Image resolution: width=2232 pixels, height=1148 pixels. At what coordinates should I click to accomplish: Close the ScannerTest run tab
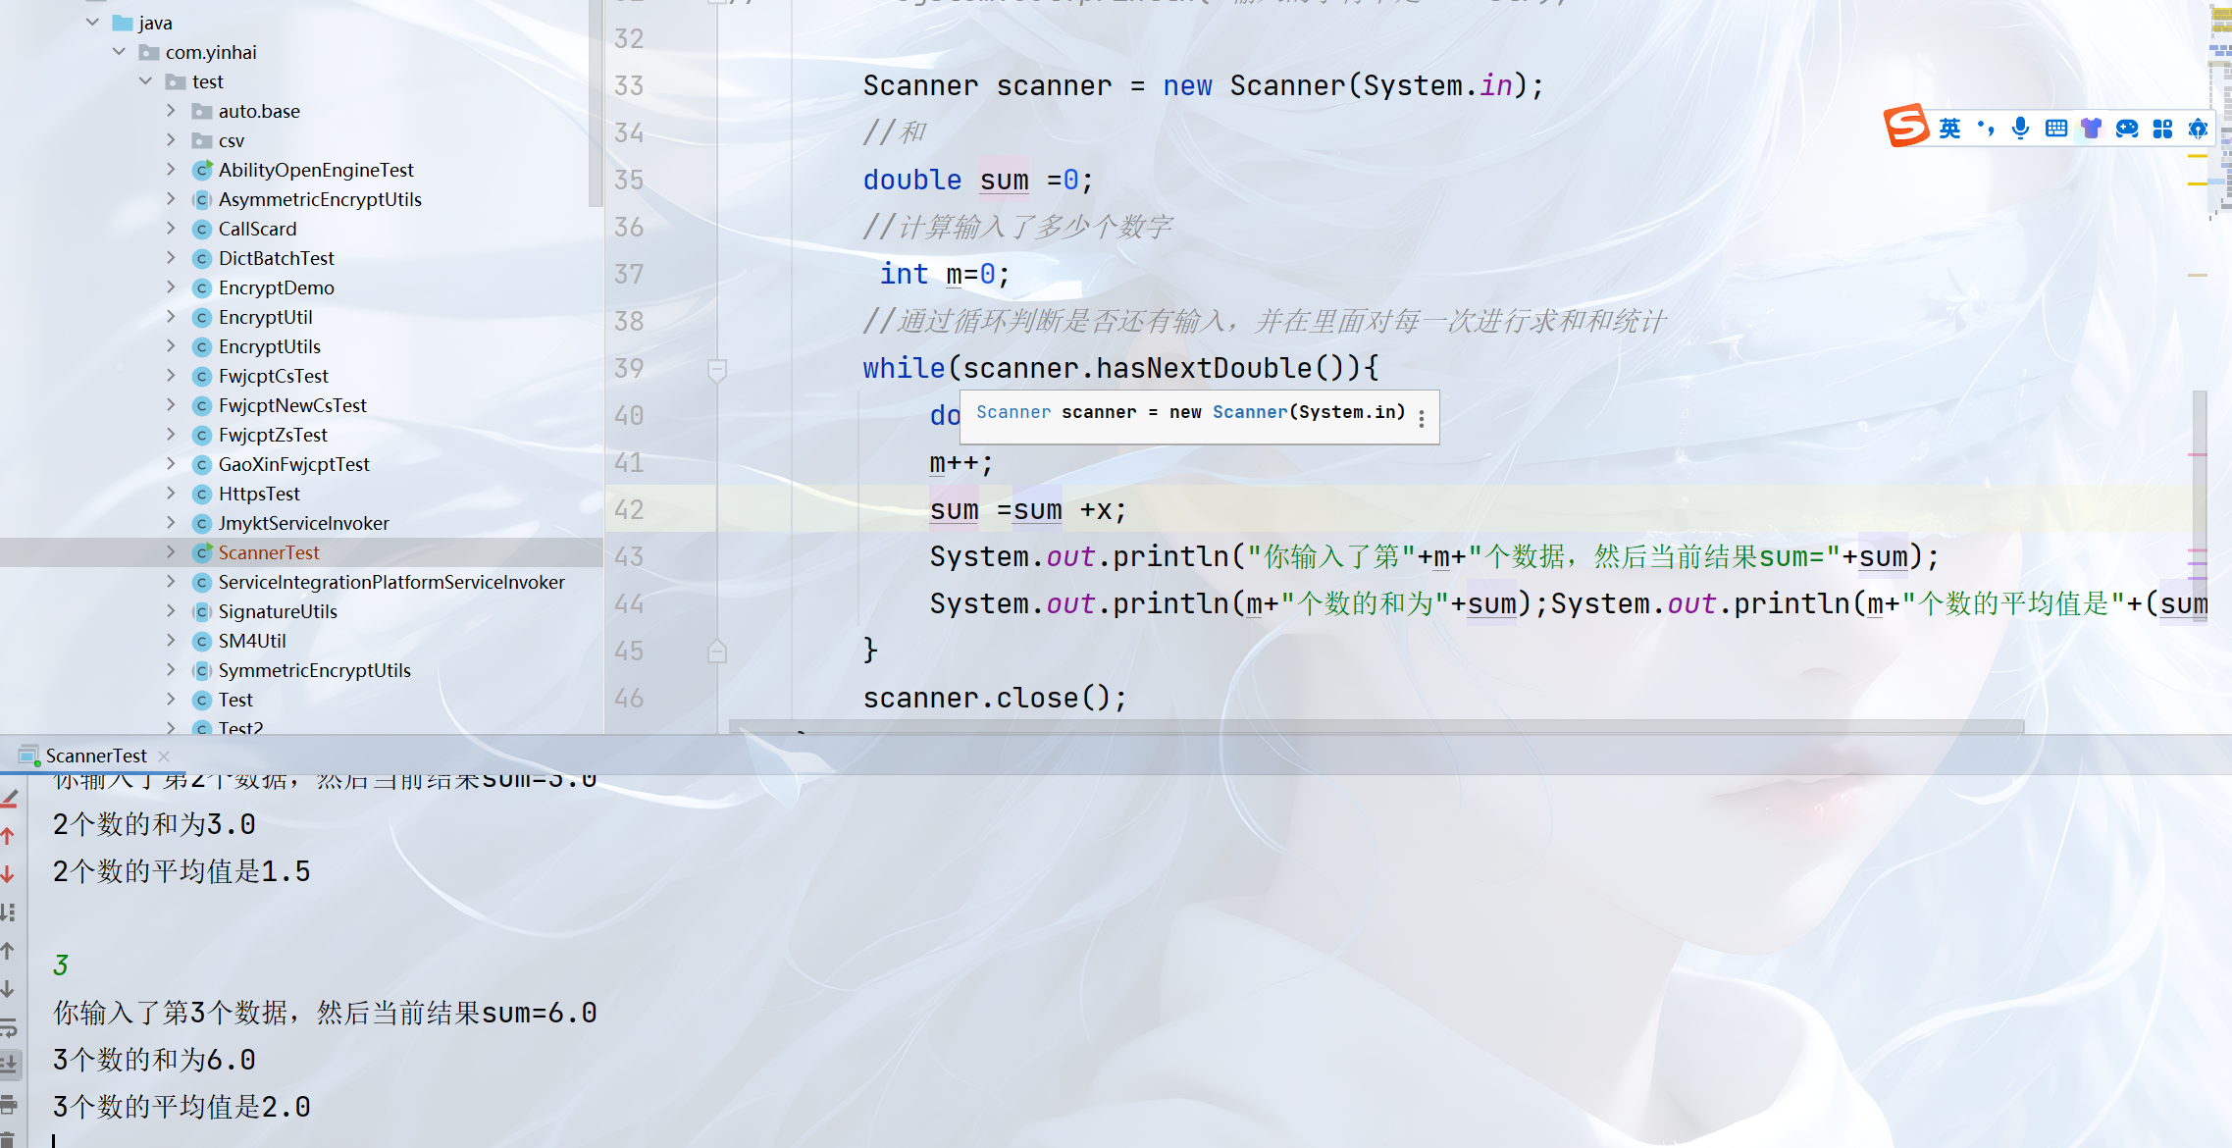(164, 756)
